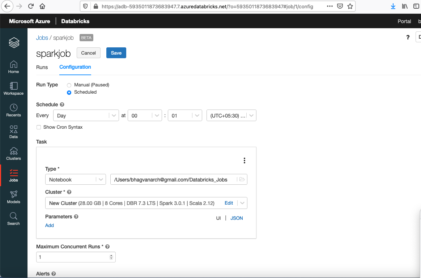Click Parameters help question icon

[76, 217]
